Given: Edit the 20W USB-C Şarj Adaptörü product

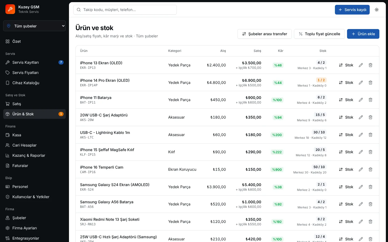Looking at the screenshot, I should (x=361, y=117).
